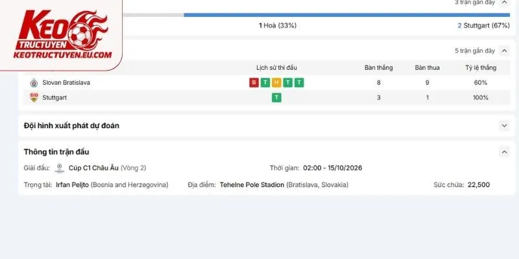Click Slovan Bratislava's 60% win rate cell

pyautogui.click(x=481, y=83)
